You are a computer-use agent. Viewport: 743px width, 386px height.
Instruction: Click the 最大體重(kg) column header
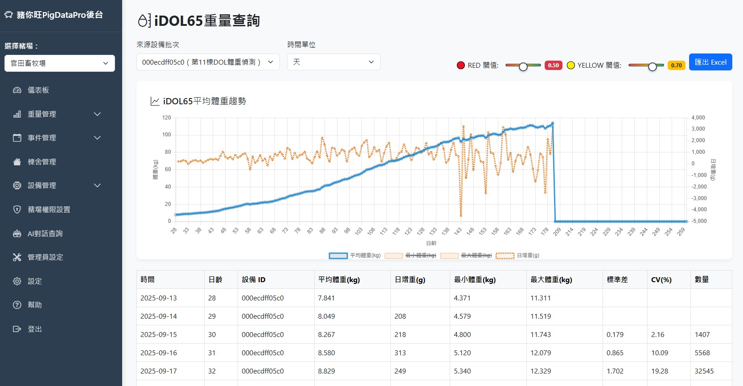565,279
